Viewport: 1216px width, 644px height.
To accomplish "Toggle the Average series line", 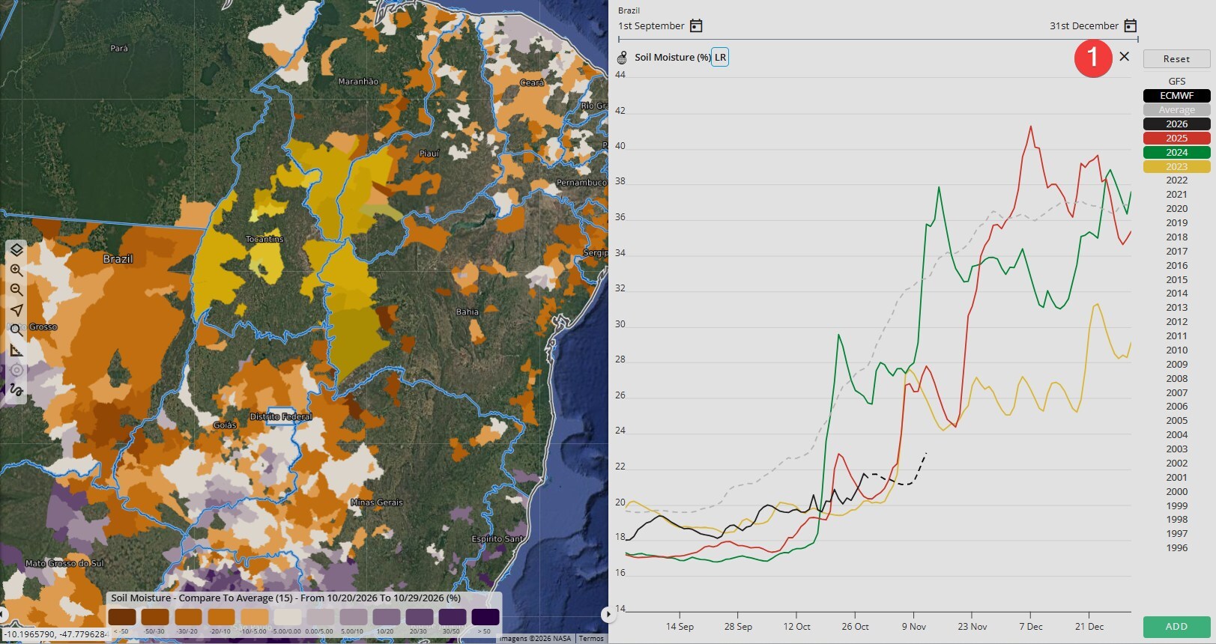I will click(1176, 110).
